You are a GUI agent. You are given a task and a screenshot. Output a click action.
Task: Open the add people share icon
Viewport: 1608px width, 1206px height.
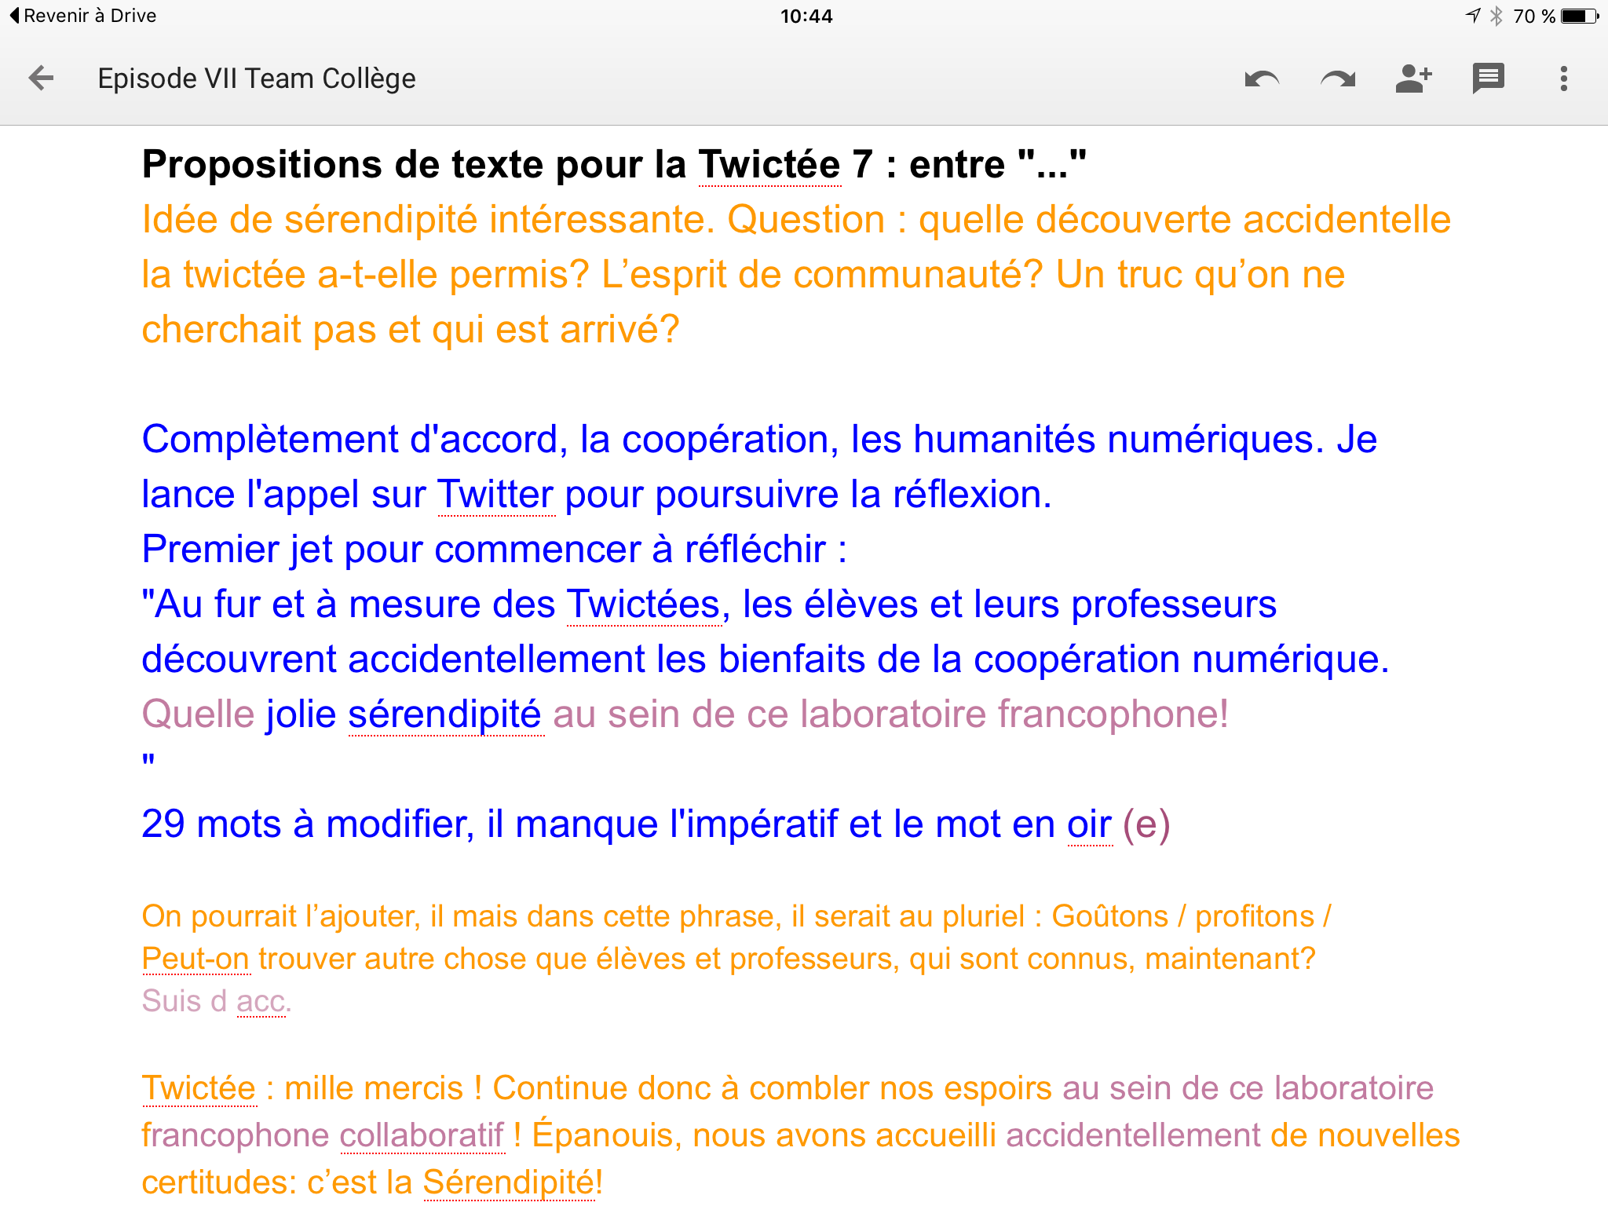tap(1413, 79)
